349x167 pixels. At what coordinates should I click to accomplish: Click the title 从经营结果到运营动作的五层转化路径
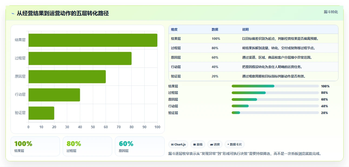pos(63,13)
